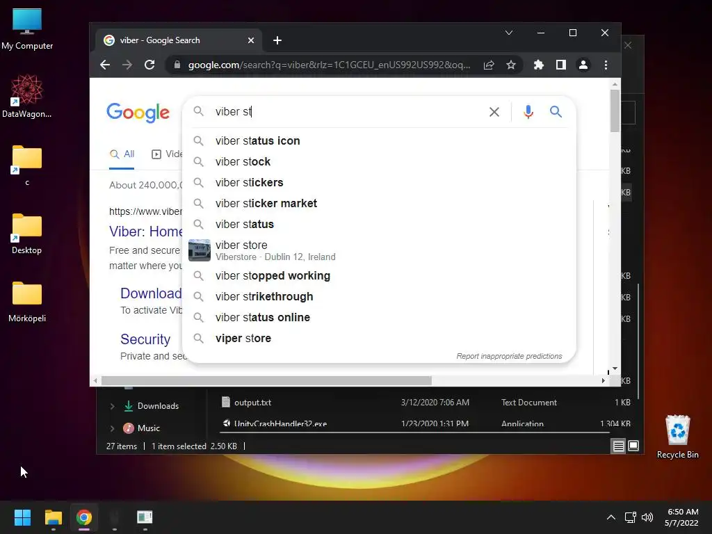Image resolution: width=712 pixels, height=534 pixels.
Task: Click the Chrome address bar URL
Action: coord(329,65)
